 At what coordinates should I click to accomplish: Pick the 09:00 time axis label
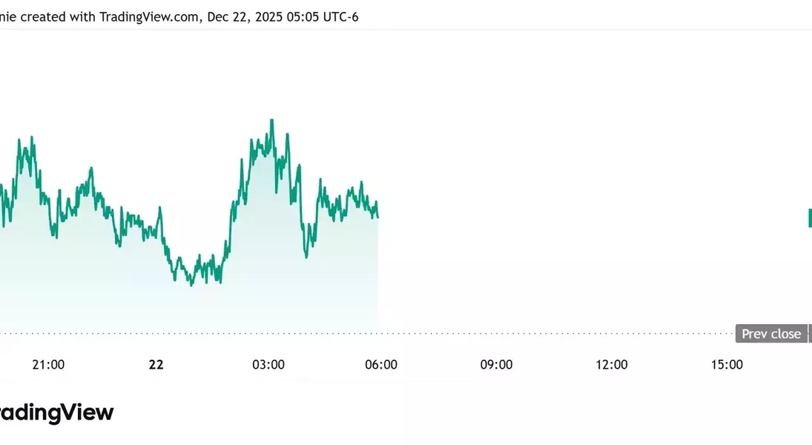pyautogui.click(x=496, y=364)
